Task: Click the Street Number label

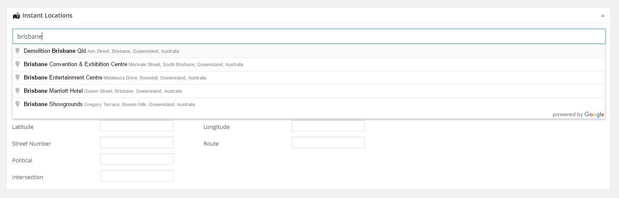Action: (31, 144)
